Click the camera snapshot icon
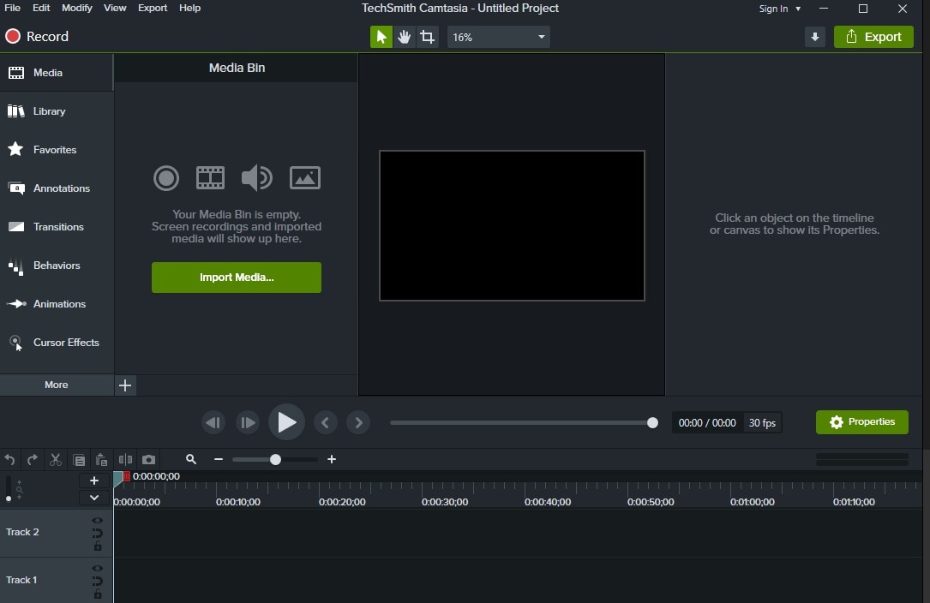This screenshot has height=603, width=930. point(149,459)
